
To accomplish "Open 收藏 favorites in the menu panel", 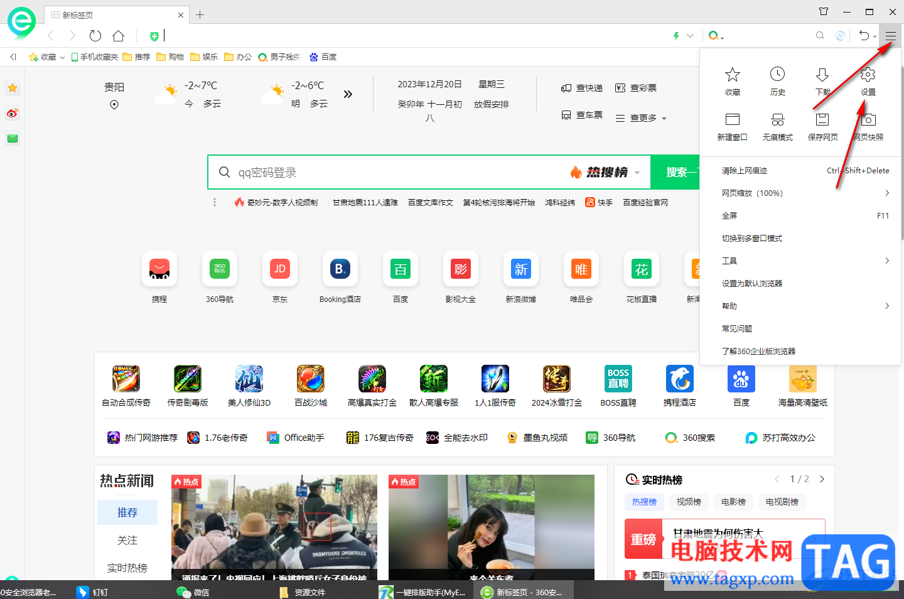I will 733,82.
